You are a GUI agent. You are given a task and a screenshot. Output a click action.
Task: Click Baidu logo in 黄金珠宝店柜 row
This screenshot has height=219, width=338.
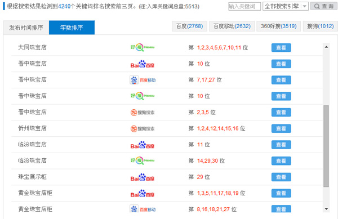143,193
